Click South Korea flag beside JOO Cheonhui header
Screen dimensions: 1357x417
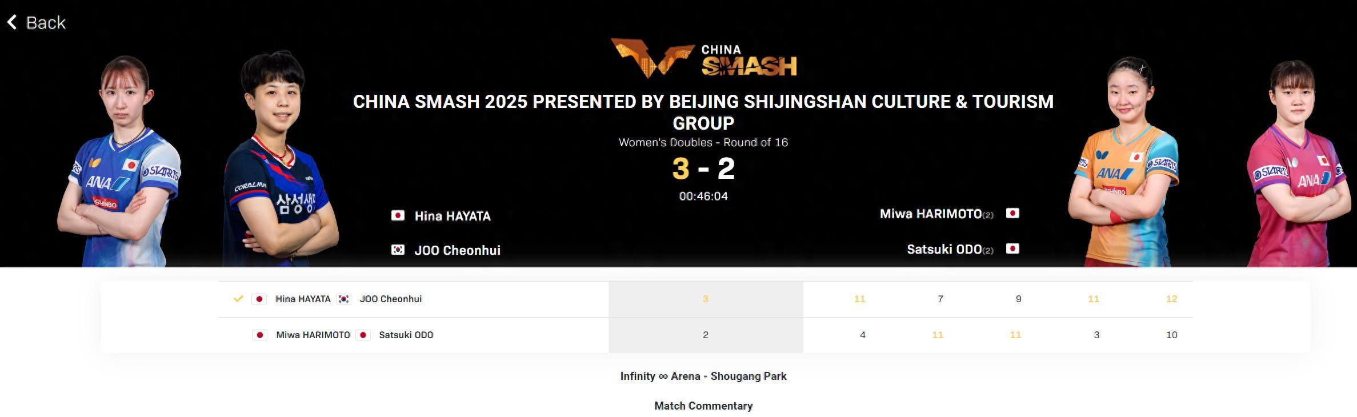coord(398,250)
